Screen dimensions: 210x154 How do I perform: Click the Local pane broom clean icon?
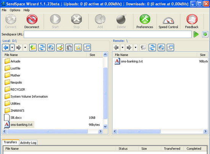click(60, 48)
